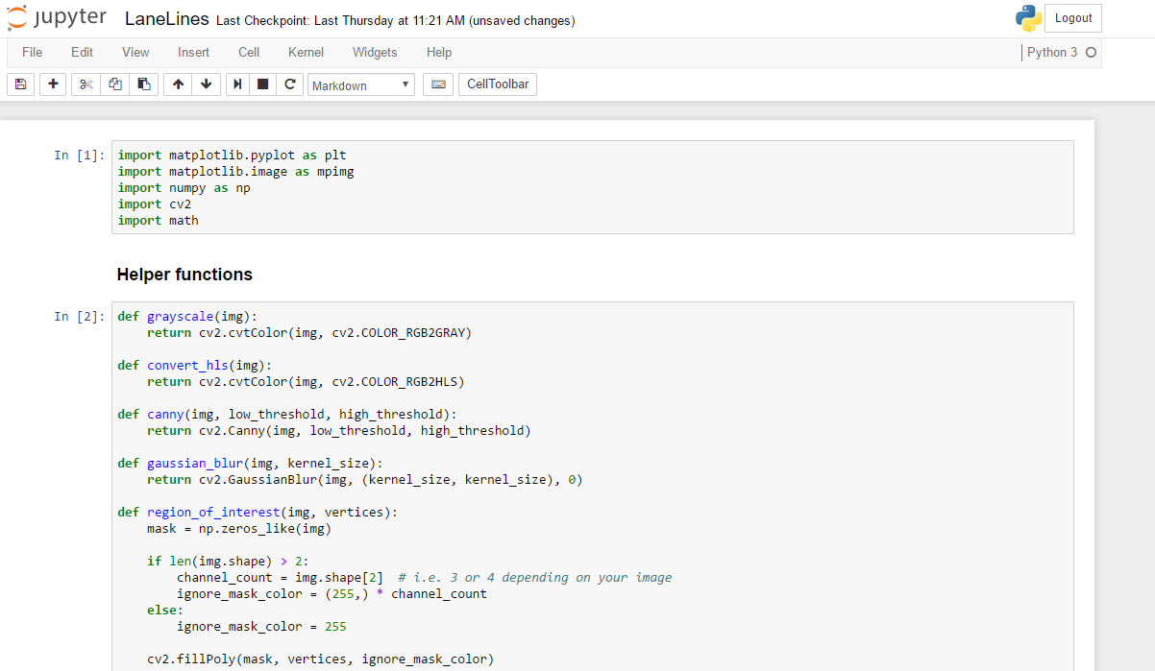Click the import math line
Viewport: 1155px width, 671px height.
158,220
